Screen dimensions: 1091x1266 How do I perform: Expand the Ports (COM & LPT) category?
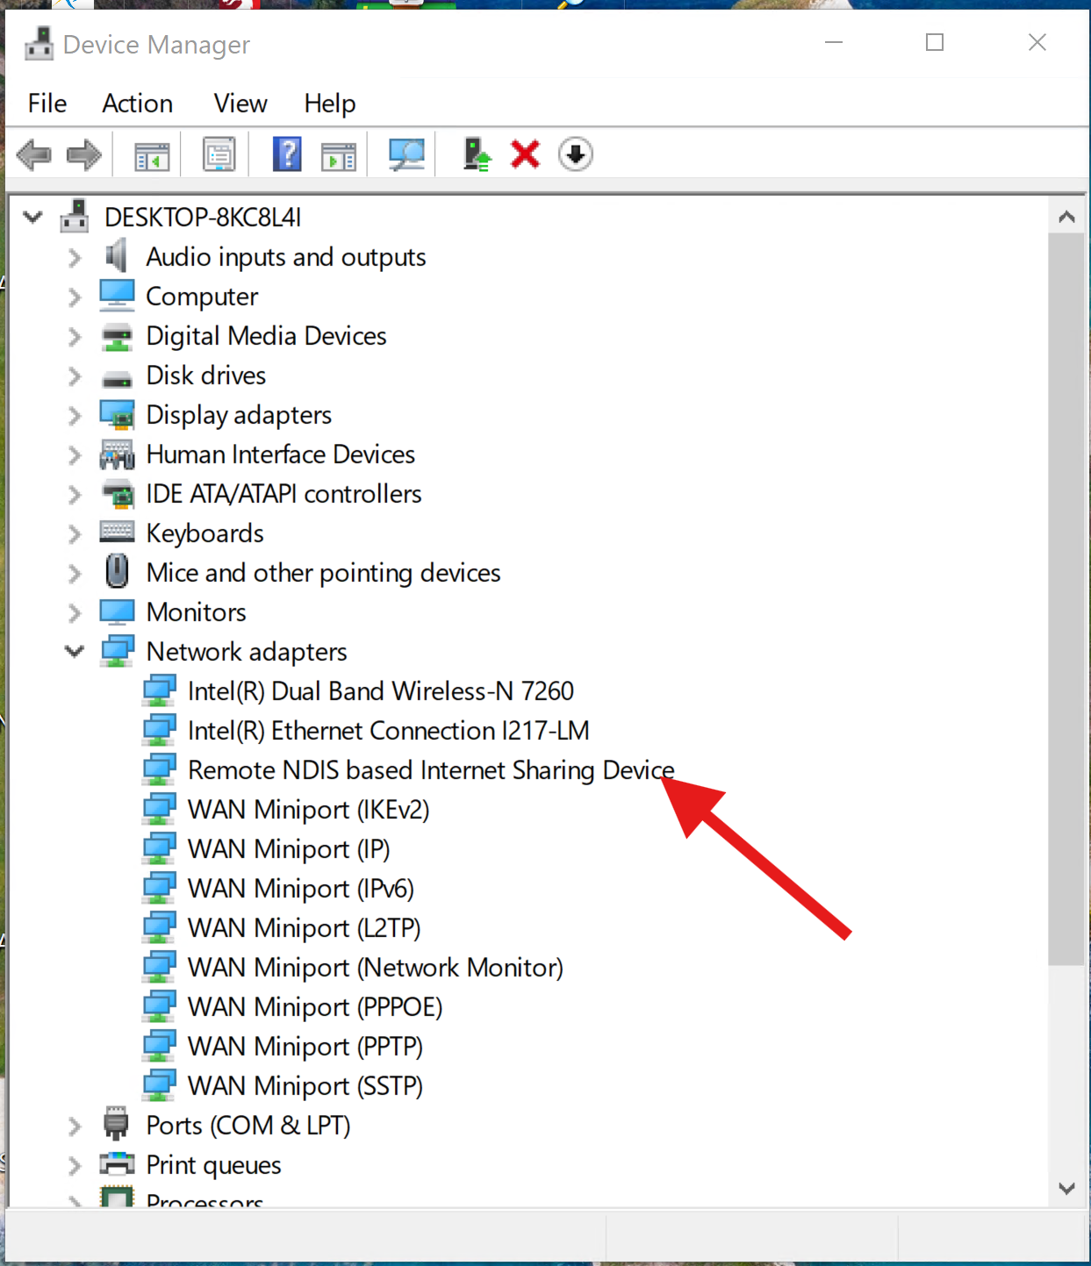click(x=75, y=1126)
